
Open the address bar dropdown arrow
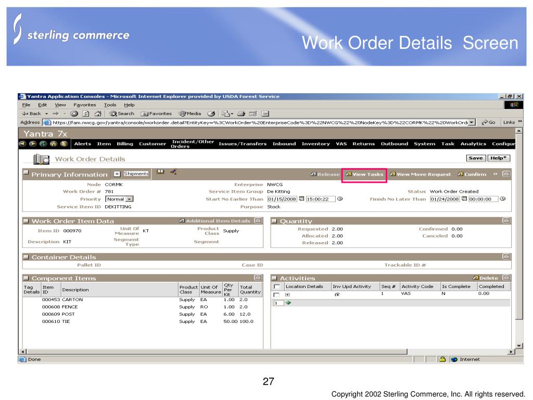point(472,122)
